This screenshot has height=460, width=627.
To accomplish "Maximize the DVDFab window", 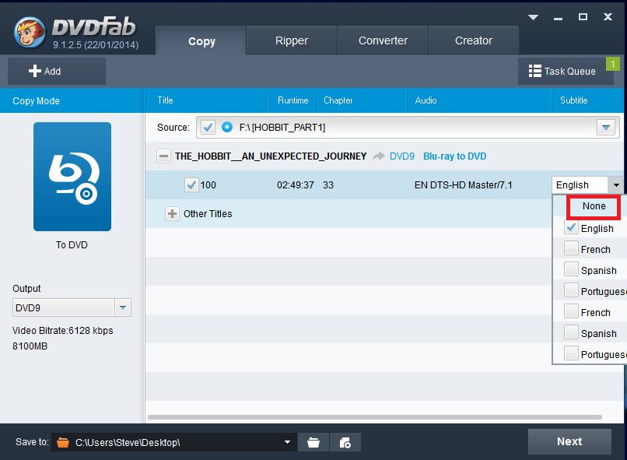I will pyautogui.click(x=583, y=17).
